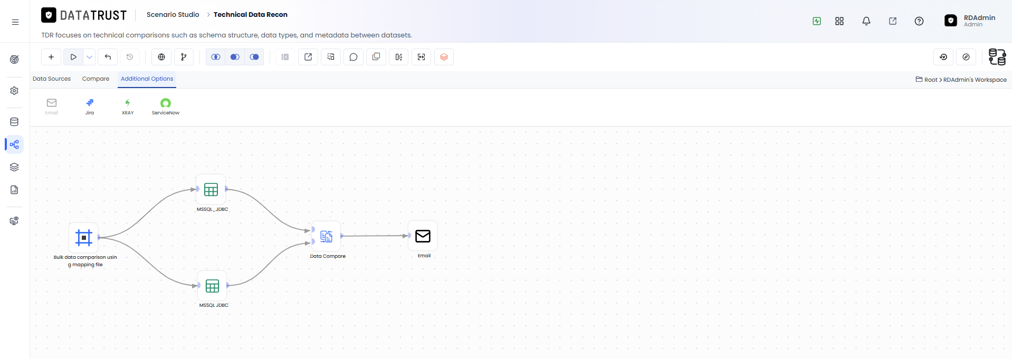
Task: Toggle the right join overlap mode
Action: tap(254, 57)
